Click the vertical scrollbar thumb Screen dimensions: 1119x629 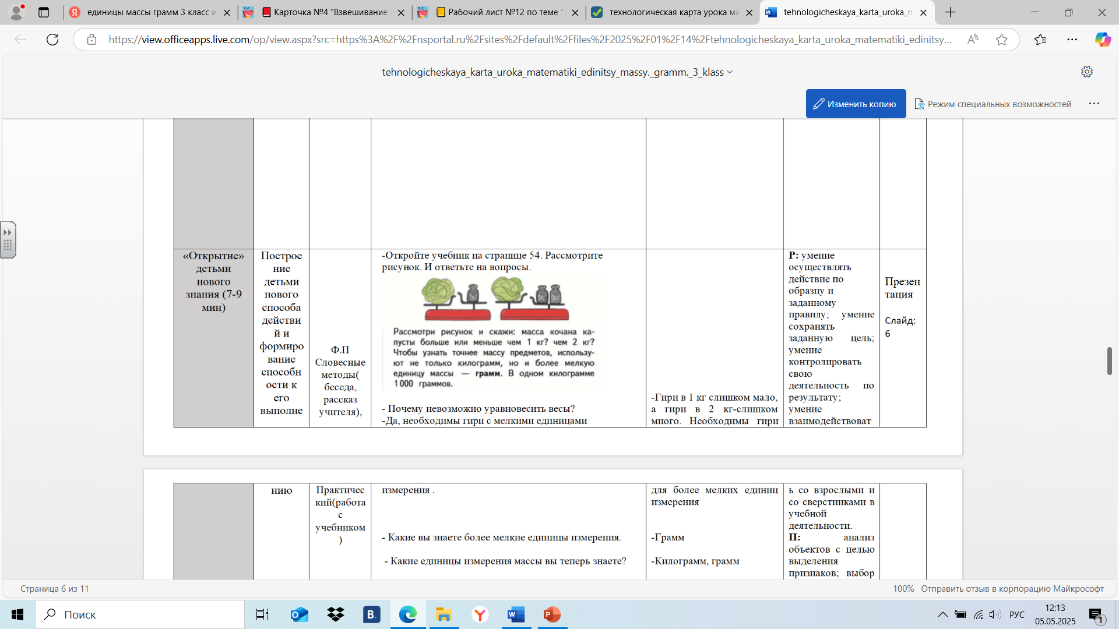tap(1110, 361)
